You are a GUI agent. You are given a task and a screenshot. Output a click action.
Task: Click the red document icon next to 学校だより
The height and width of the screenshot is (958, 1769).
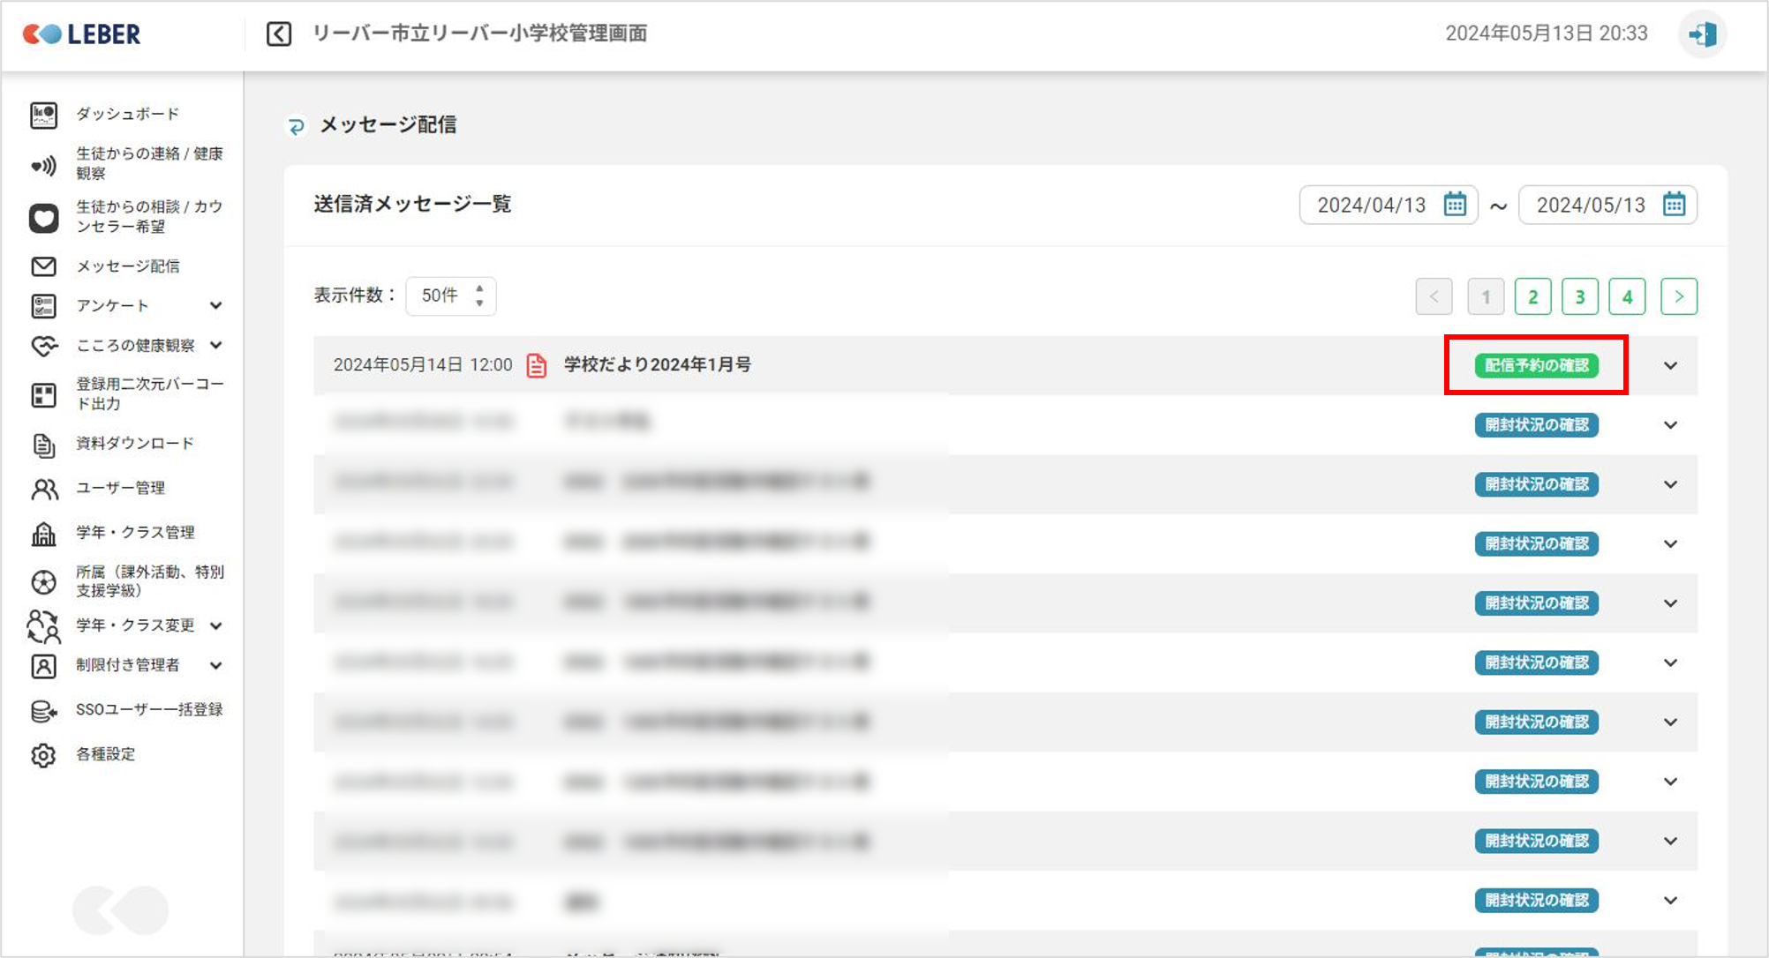537,365
